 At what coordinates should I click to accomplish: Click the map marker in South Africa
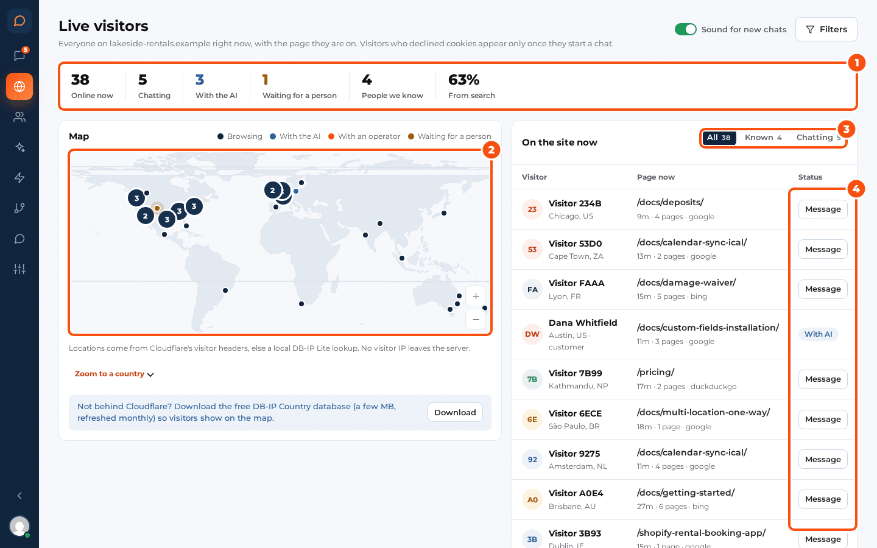tap(301, 304)
